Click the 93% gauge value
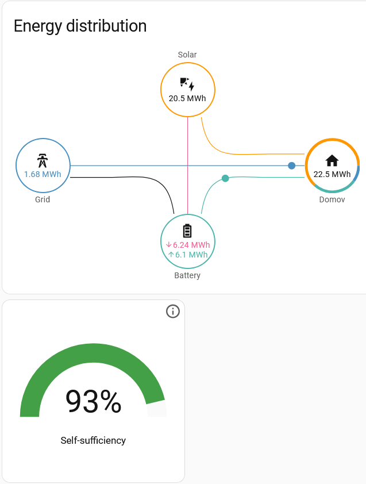The width and height of the screenshot is (366, 484). (x=93, y=401)
